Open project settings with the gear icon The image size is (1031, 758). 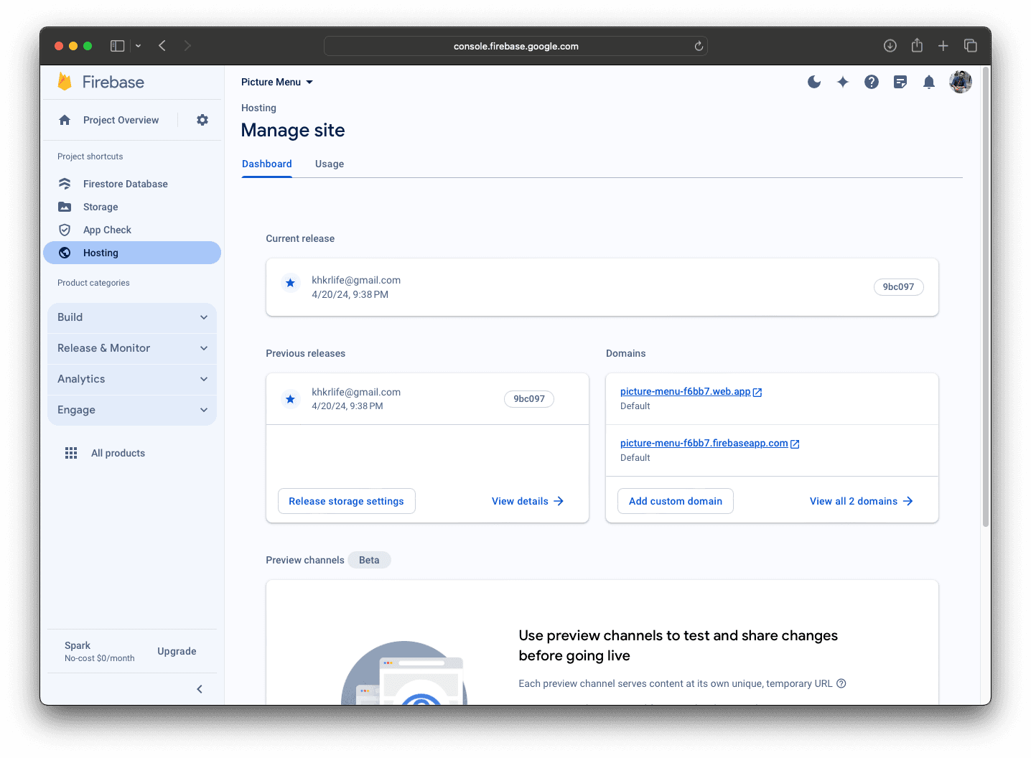(202, 120)
